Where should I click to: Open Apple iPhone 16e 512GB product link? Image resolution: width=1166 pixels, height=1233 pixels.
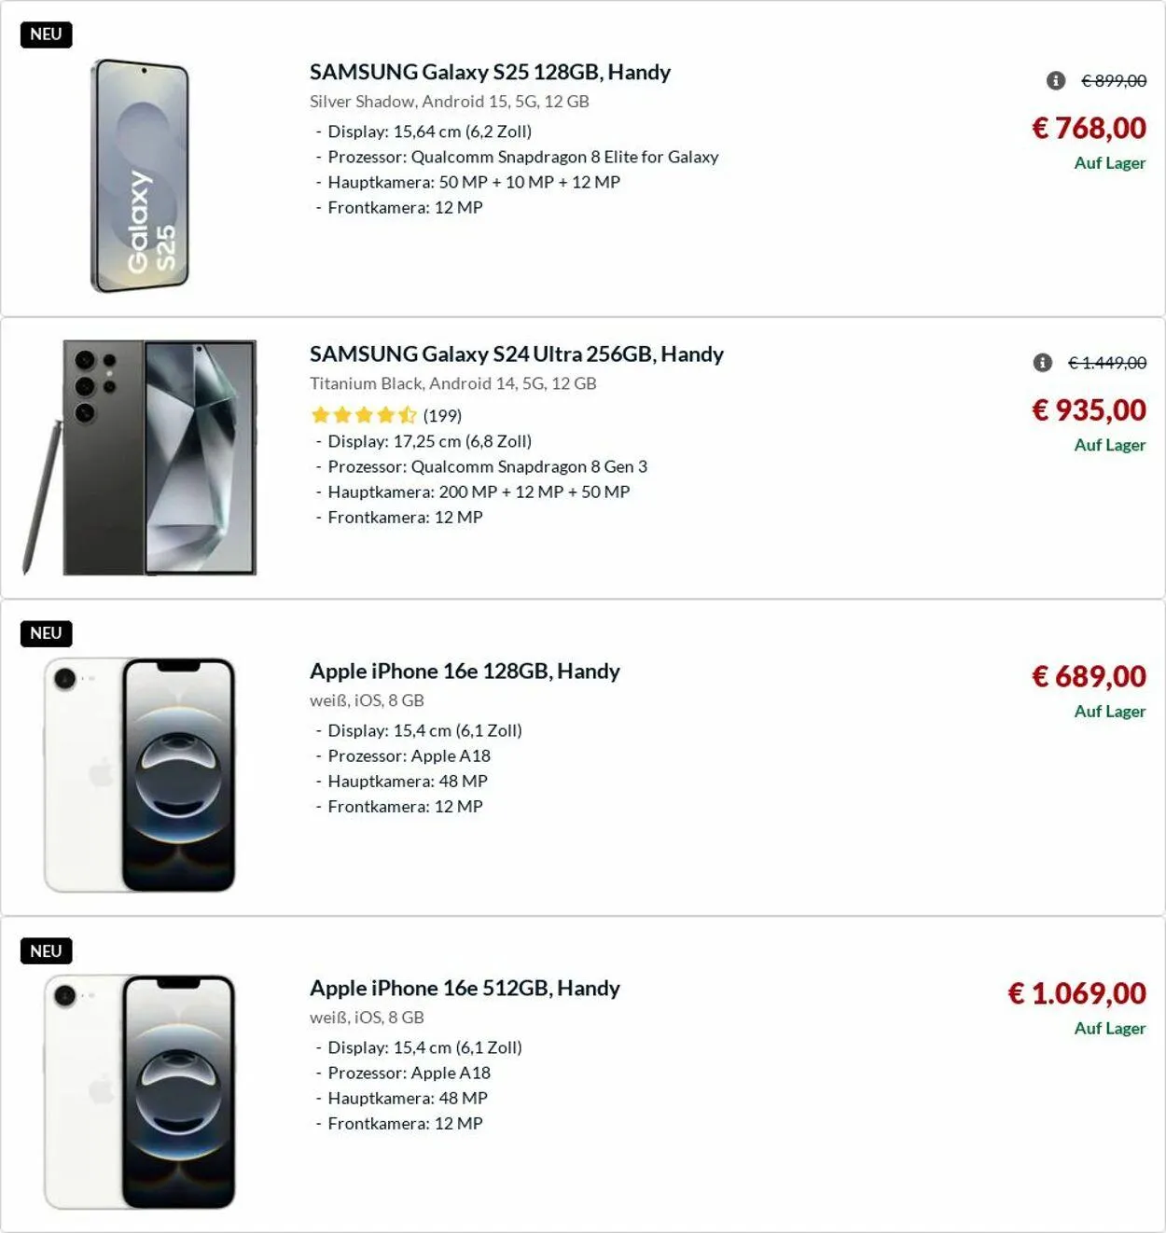[465, 988]
